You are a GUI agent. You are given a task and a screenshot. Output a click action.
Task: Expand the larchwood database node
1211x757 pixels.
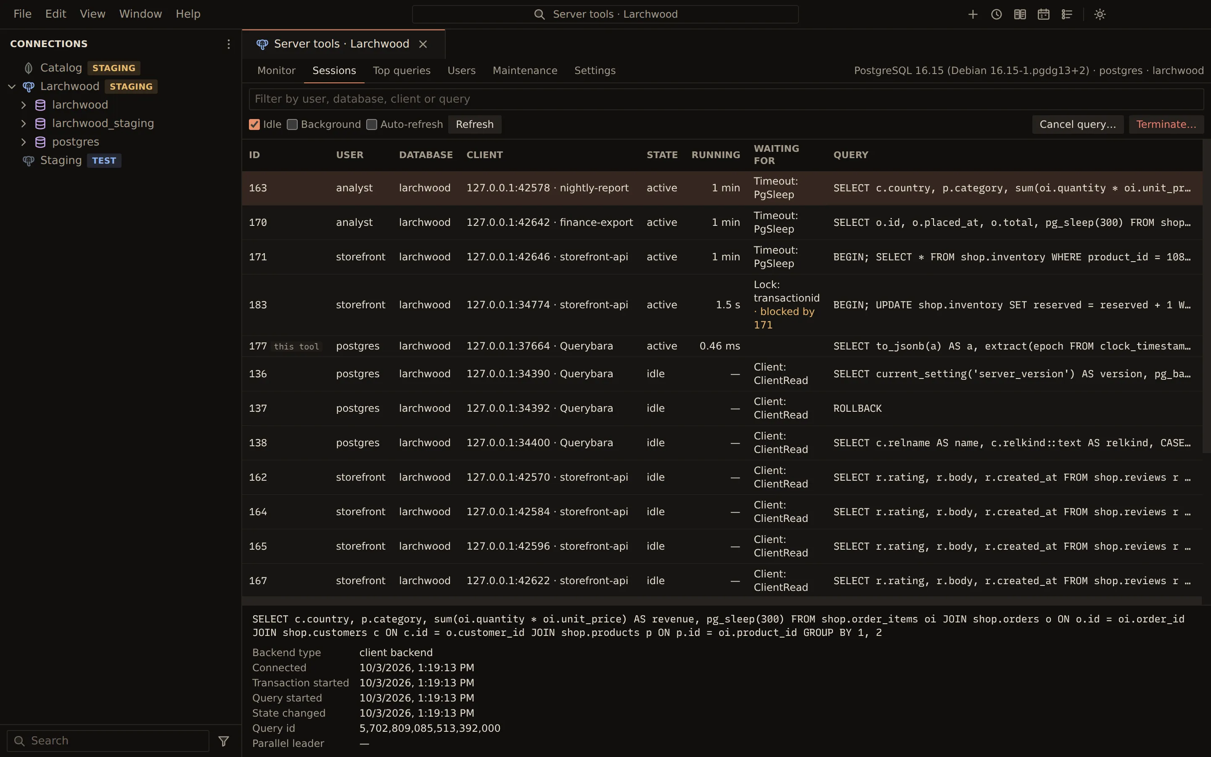[x=24, y=105]
